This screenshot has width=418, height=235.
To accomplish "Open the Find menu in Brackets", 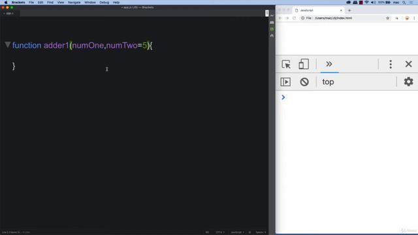I will [50, 3].
